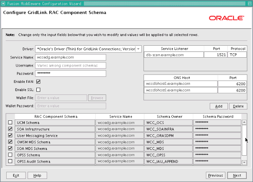253x182 pixels.
Task: Click the WCC_IAU_APPEND schema owner cell
Action: (x=168, y=161)
